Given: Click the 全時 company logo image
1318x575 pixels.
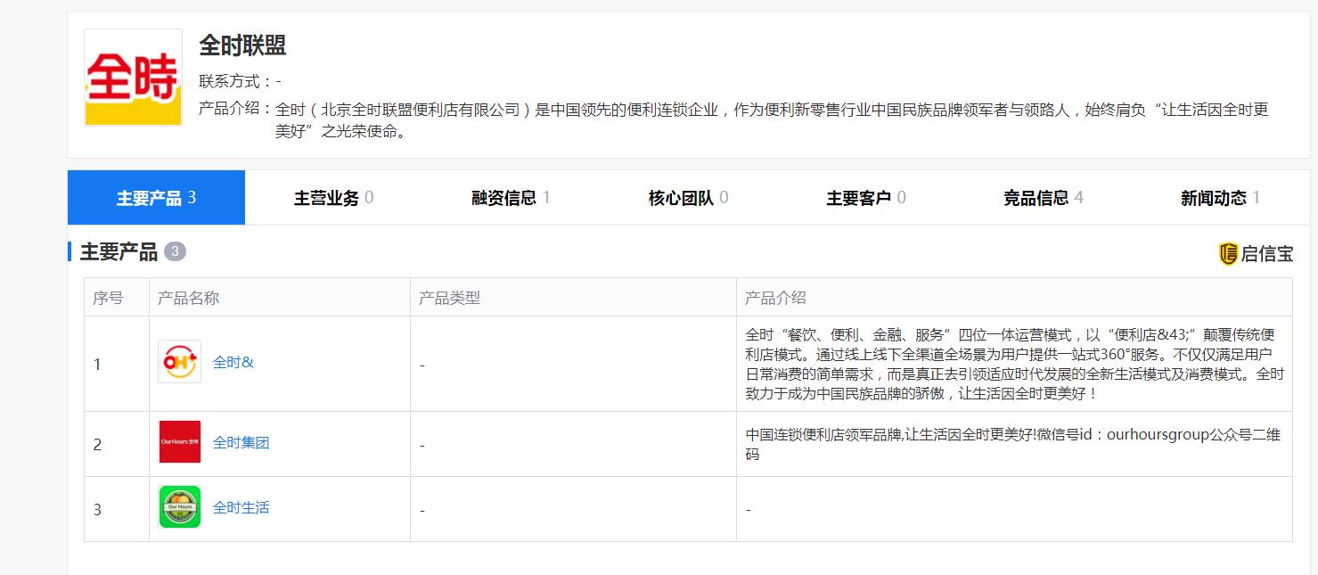Looking at the screenshot, I should click(x=133, y=78).
